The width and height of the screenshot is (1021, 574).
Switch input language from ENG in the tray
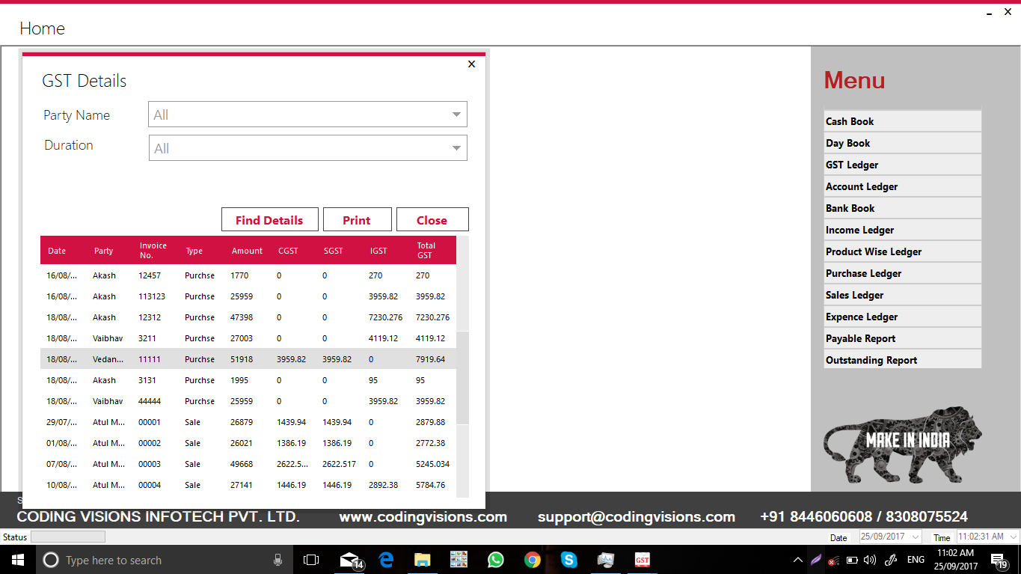click(x=916, y=560)
